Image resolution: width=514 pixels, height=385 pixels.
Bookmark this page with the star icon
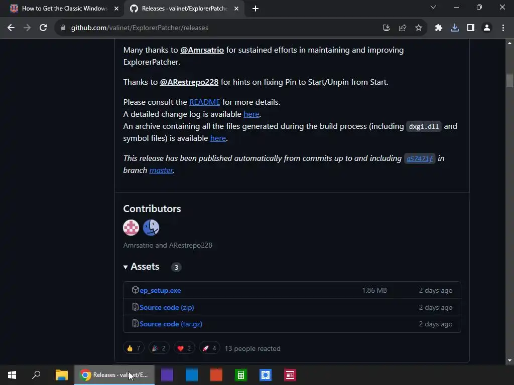(419, 28)
